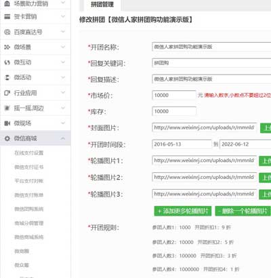Expand the 百度直达号 menu chevron

tap(63, 32)
